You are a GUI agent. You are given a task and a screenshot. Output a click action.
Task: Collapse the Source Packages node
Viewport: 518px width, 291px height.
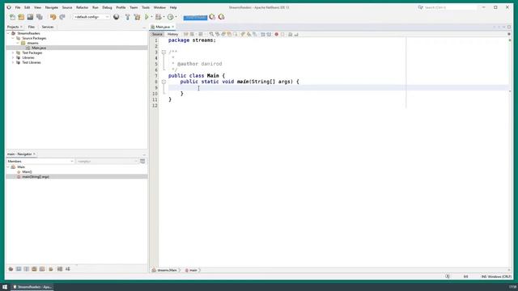[x=13, y=38]
